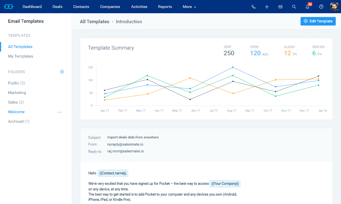Click the gray line's Jun 17 low point

(190, 100)
